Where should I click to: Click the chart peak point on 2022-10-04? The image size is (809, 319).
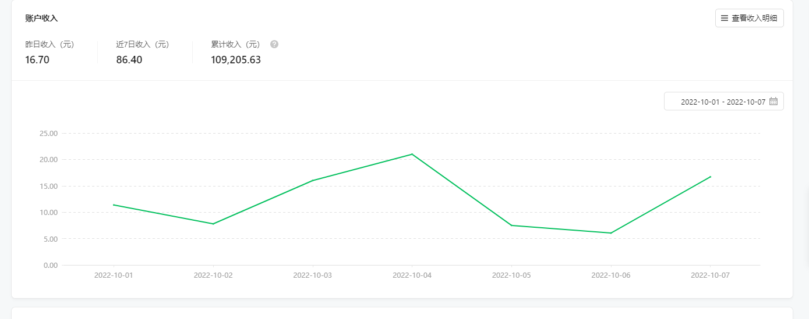(412, 154)
